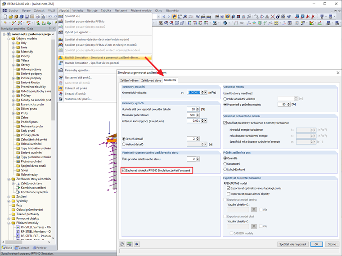Expand the Plochy tree node
The image size is (342, 256).
click(13, 56)
